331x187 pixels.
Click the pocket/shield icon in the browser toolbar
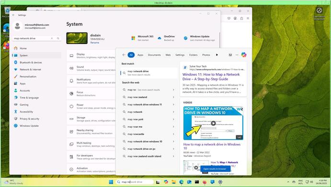click(229, 18)
